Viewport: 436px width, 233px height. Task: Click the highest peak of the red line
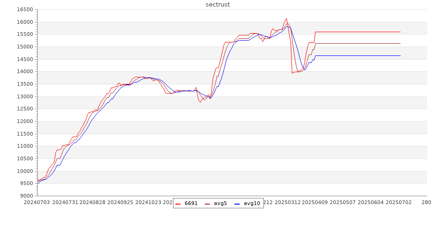point(286,19)
